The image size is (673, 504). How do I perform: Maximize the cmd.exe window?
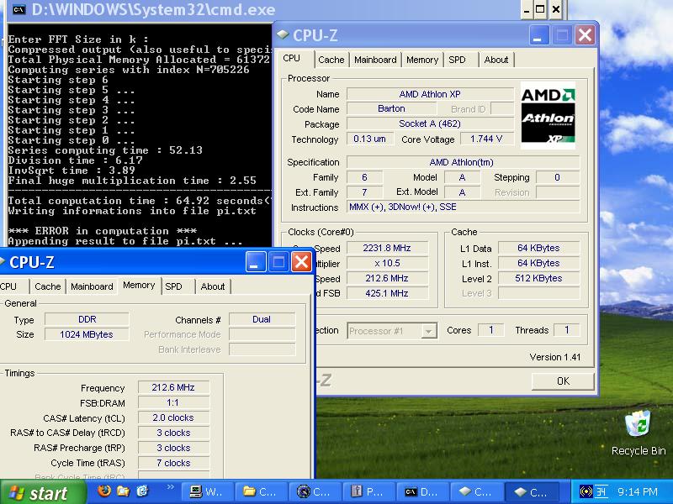click(540, 9)
